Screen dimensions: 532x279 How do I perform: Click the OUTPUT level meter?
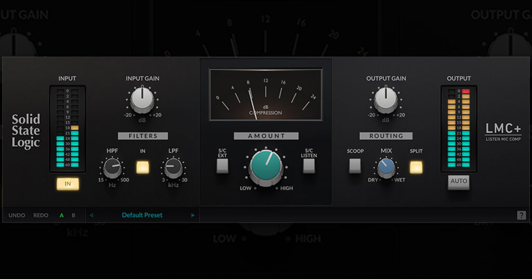click(459, 129)
